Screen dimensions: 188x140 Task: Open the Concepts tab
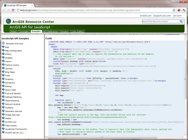click(x=24, y=31)
